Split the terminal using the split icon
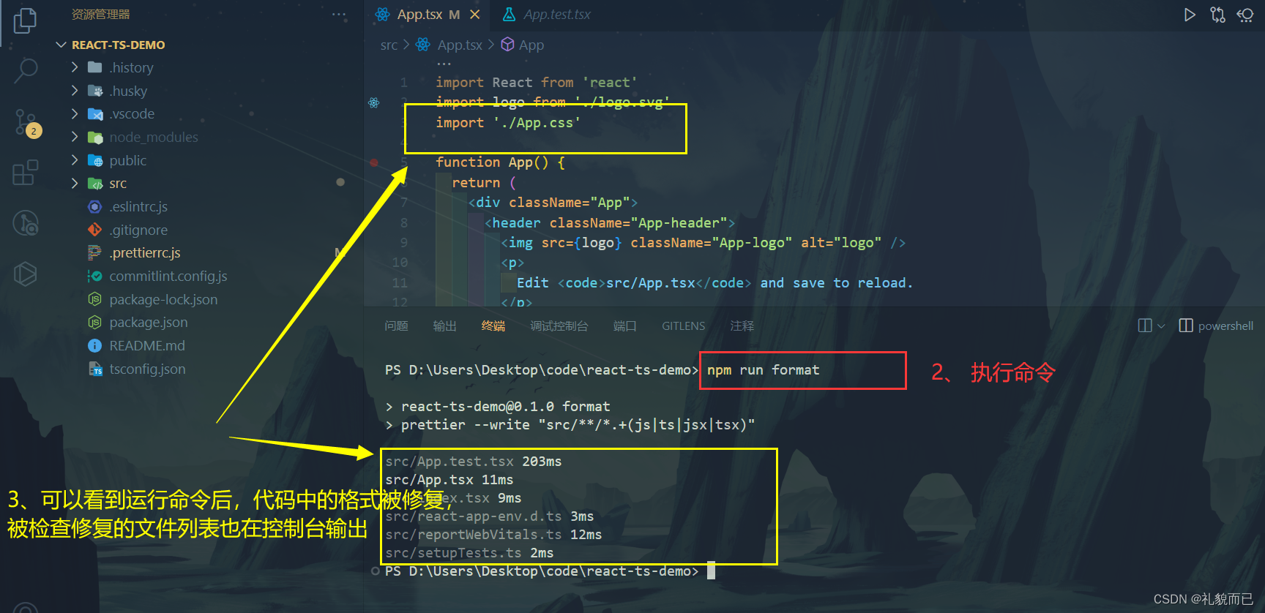1265x613 pixels. 1145,326
